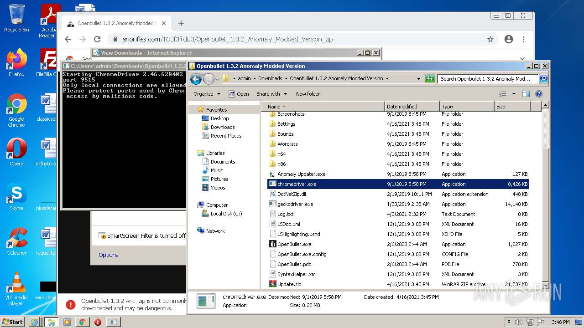This screenshot has height=328, width=584.
Task: Select Update.zip WinRAR archive icon
Action: 273,284
